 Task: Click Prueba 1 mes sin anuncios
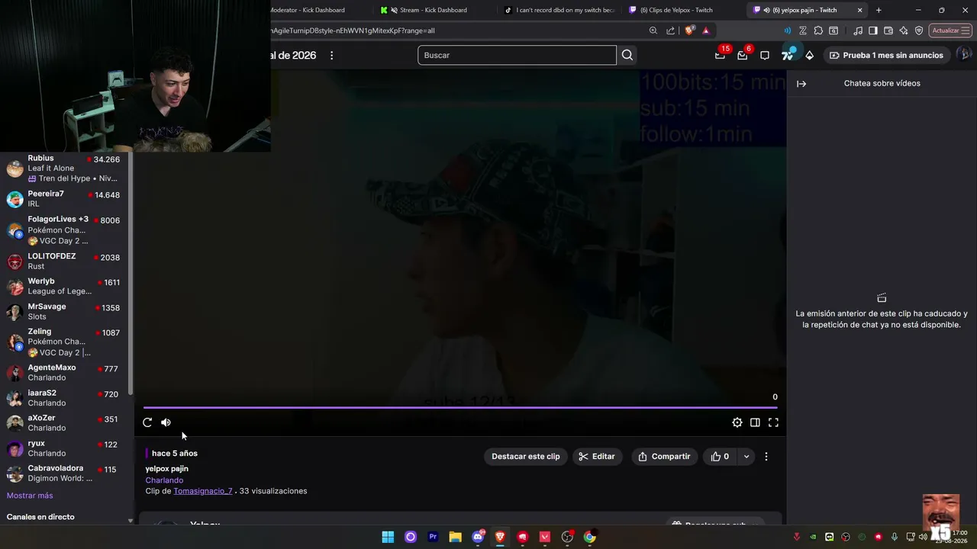coord(886,55)
